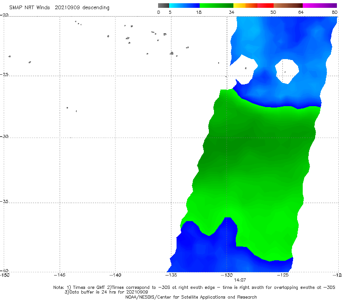Image resolution: width=342 pixels, height=300 pixels.
Task: Click the color bar label '50'
Action: (x=273, y=12)
